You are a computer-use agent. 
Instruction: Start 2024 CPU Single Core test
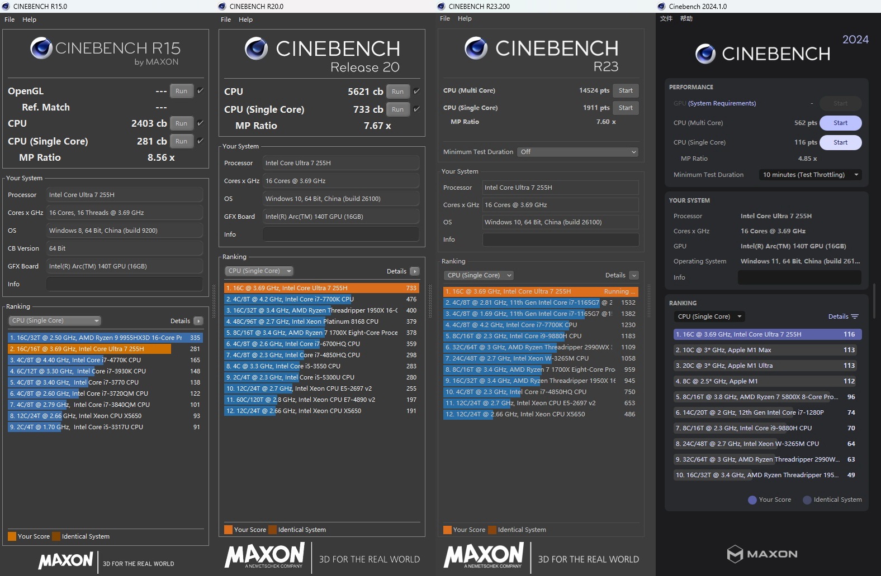click(x=841, y=142)
